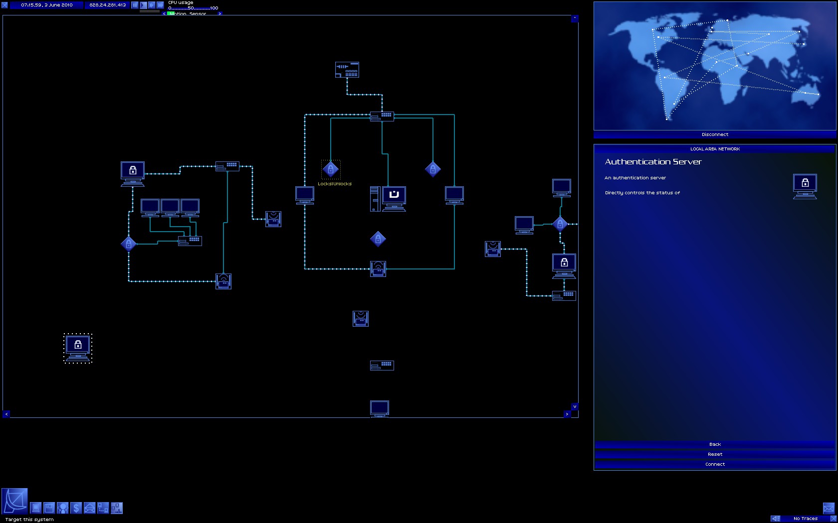Click the Connect button
The height and width of the screenshot is (523, 838).
tap(715, 464)
